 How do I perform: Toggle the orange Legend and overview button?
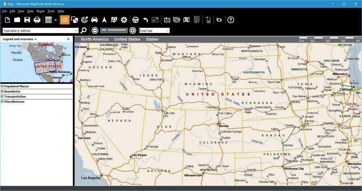(x=65, y=20)
